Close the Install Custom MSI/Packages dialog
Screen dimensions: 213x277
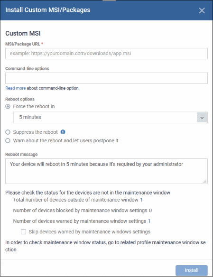(202, 10)
